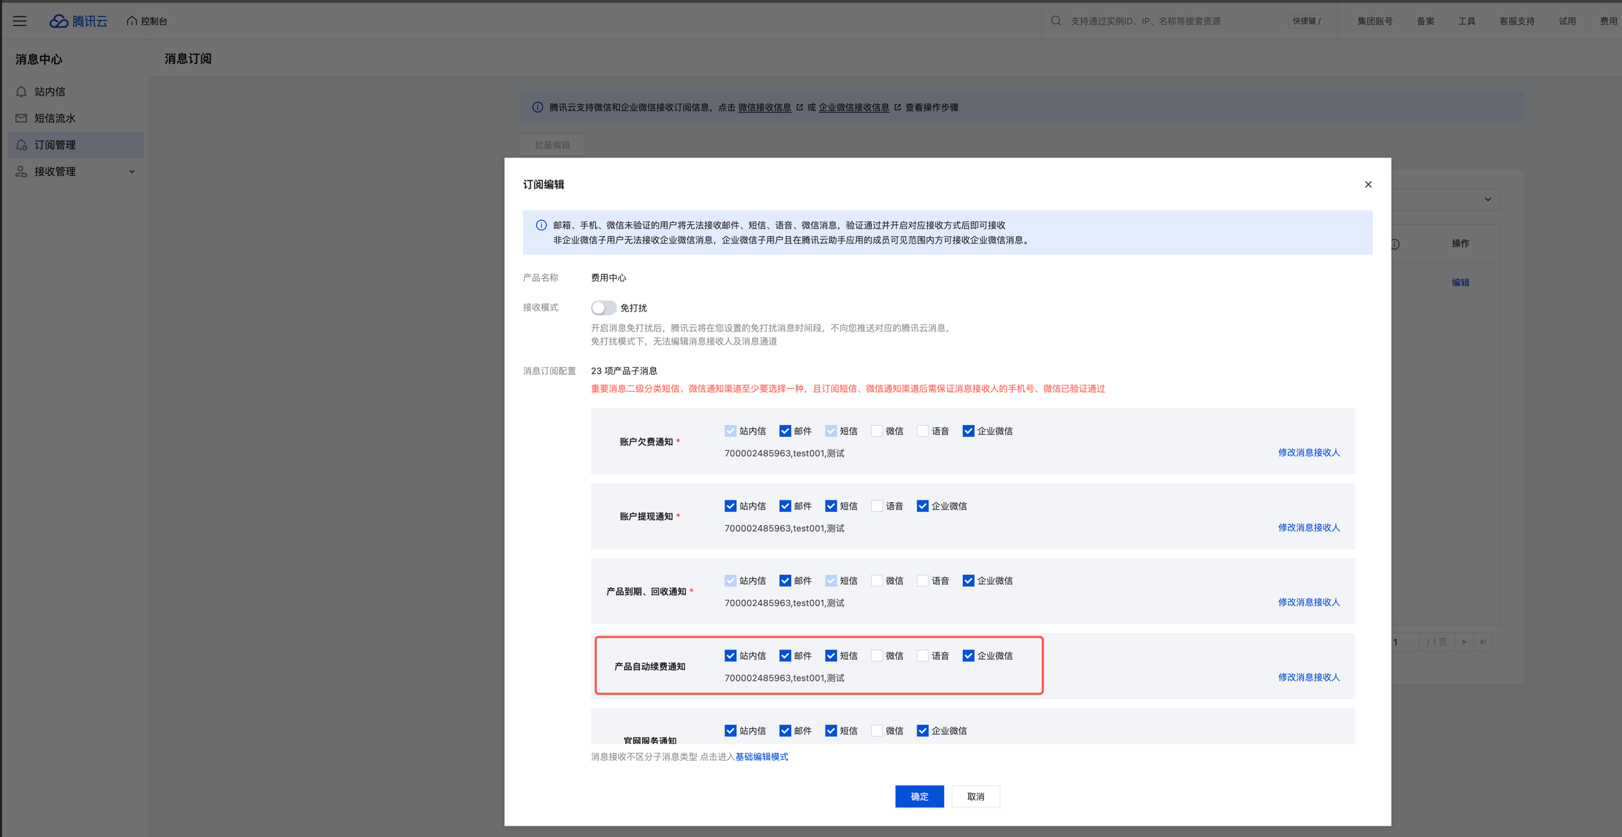
Task: Expand 接收管理 sidebar submenu
Action: [132, 172]
